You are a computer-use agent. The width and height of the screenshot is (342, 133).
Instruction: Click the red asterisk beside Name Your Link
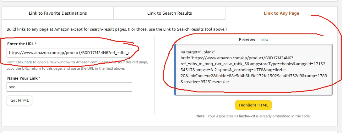tap(40, 78)
